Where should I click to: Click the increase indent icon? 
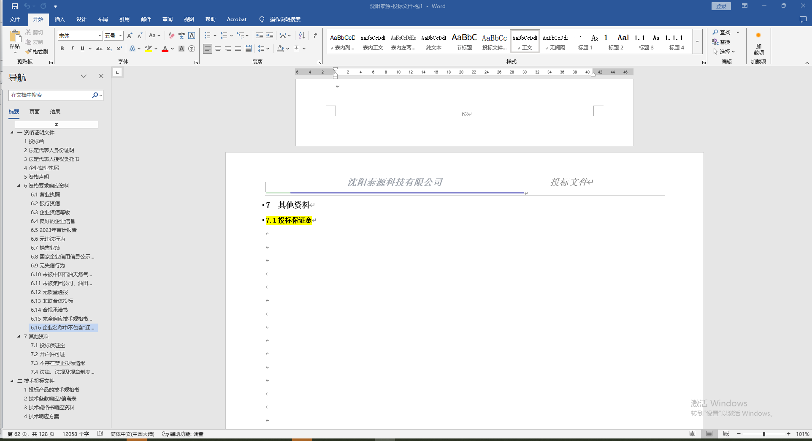click(x=270, y=35)
